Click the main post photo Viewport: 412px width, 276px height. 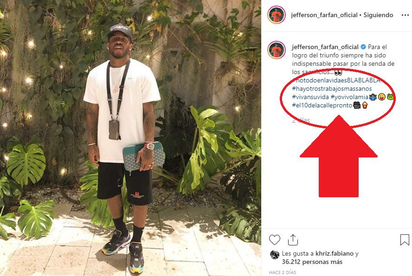click(130, 138)
